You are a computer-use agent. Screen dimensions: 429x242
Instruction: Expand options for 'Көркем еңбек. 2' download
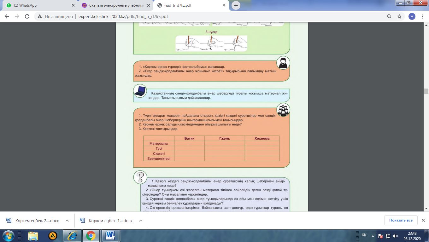67,221
